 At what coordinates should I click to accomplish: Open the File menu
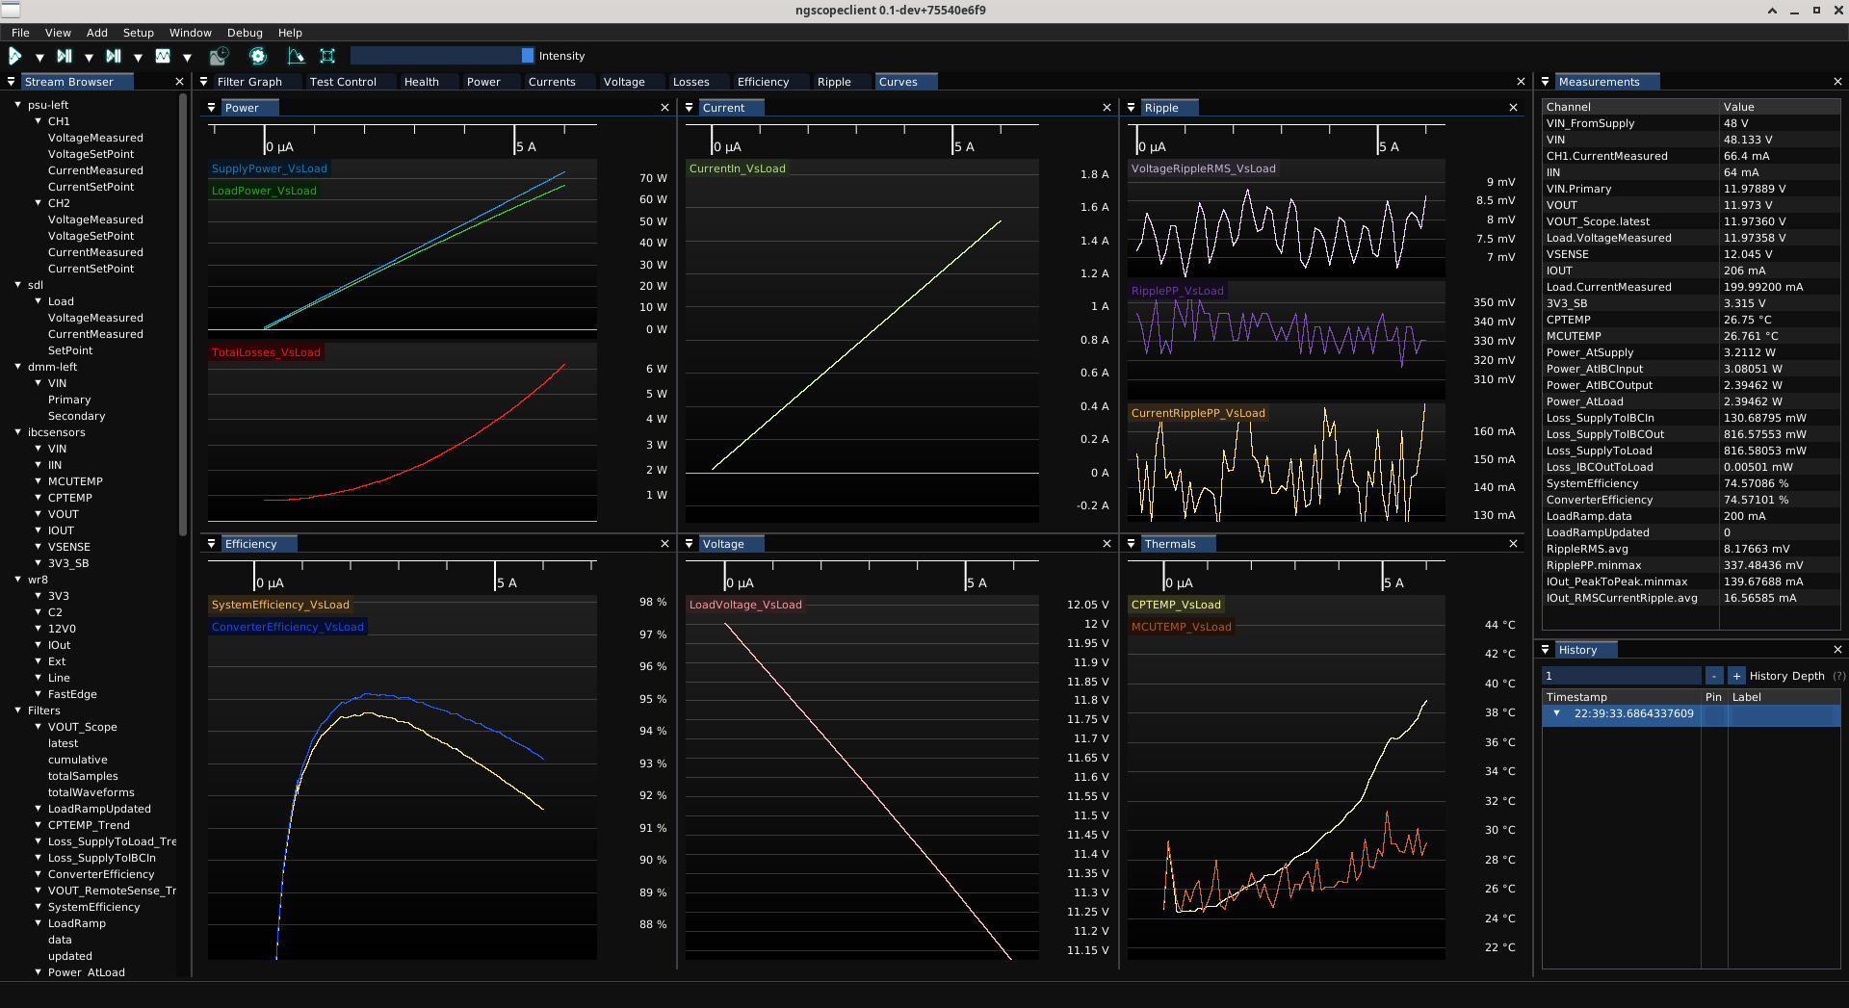tap(20, 33)
